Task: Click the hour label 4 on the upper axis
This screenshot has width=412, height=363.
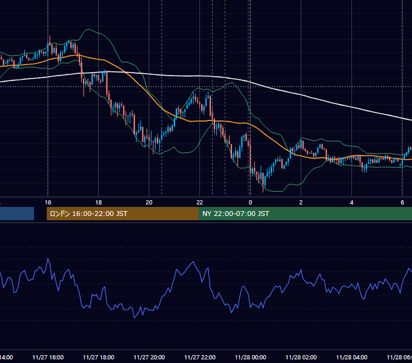Action: (x=351, y=203)
